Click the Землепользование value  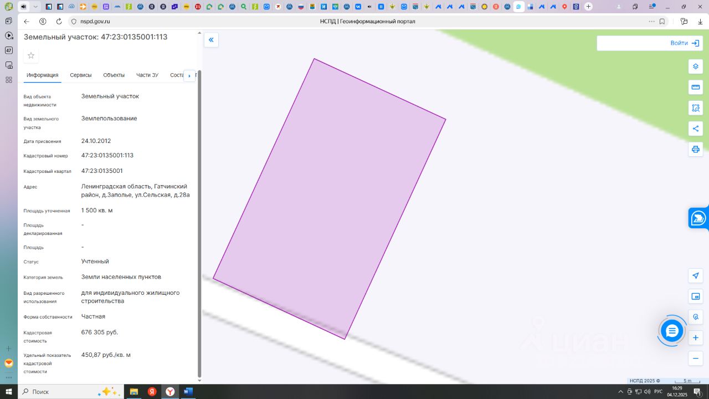109,119
